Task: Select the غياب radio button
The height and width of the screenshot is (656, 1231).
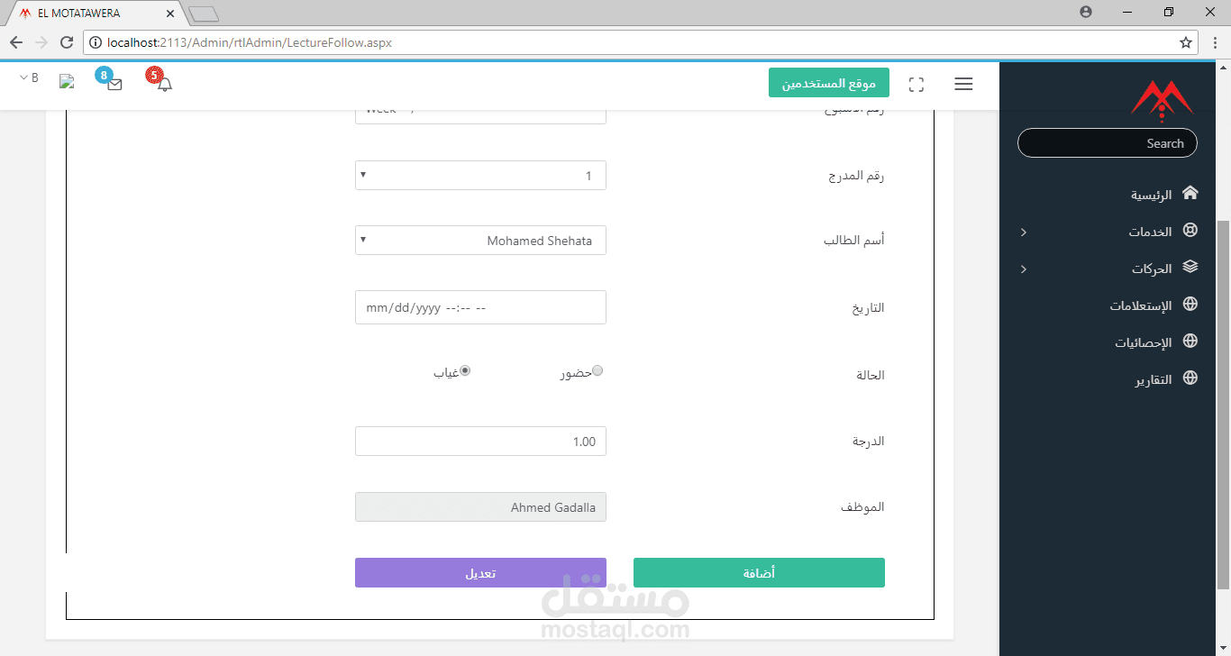Action: (465, 370)
